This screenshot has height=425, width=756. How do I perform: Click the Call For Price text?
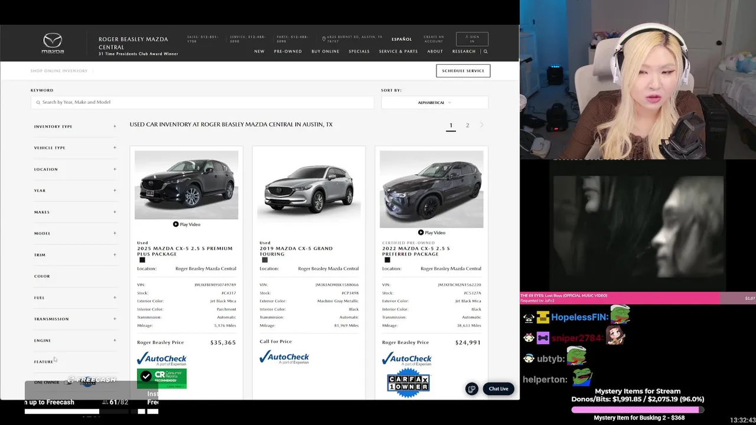(276, 341)
